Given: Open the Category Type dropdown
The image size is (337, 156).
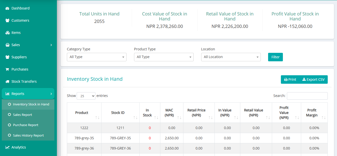Looking at the screenshot, I should click(97, 57).
